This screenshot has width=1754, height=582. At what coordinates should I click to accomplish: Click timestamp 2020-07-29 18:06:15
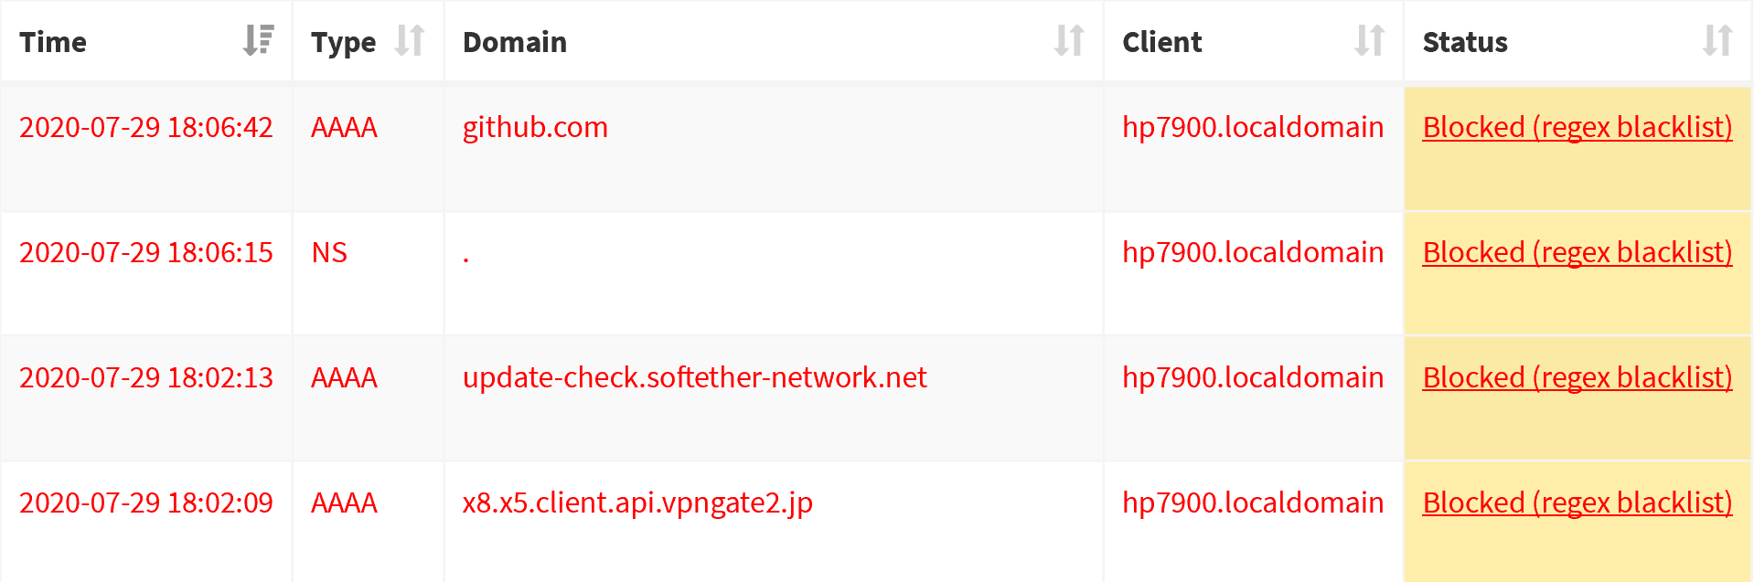(x=146, y=252)
